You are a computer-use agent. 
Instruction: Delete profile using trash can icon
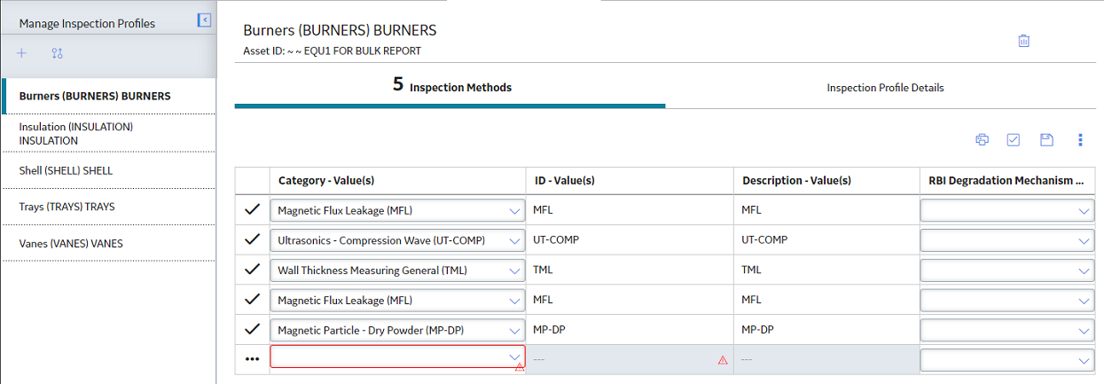coord(1023,41)
